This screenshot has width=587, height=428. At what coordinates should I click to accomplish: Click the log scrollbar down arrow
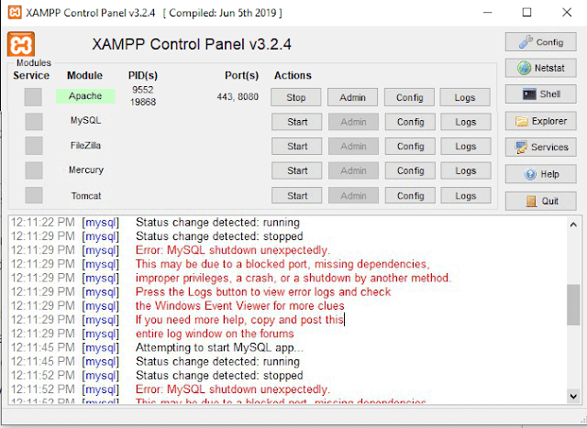pyautogui.click(x=573, y=396)
